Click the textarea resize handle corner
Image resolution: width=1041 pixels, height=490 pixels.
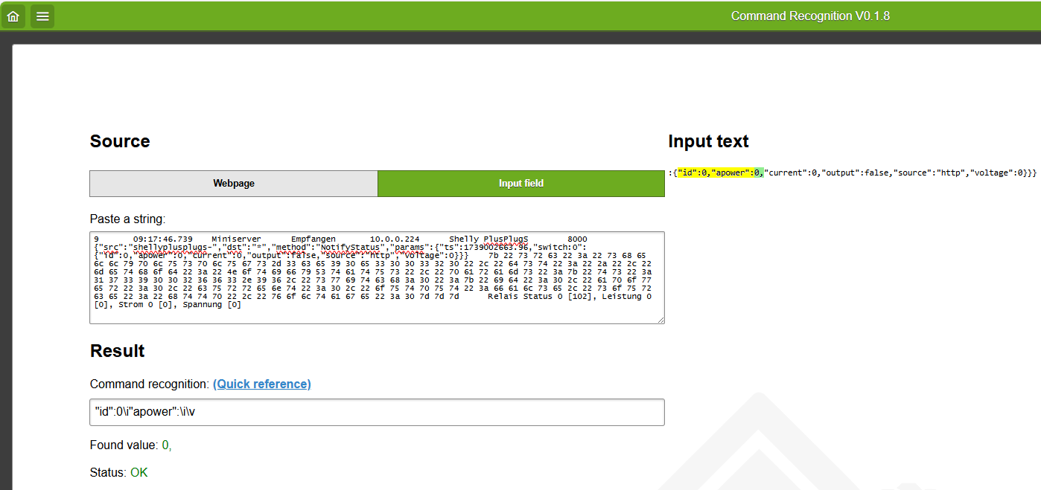coord(660,320)
